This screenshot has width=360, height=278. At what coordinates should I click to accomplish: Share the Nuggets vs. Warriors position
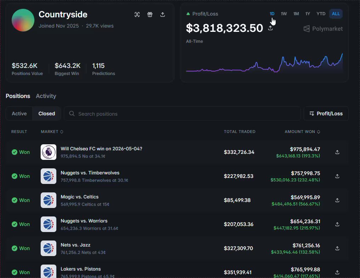click(337, 224)
